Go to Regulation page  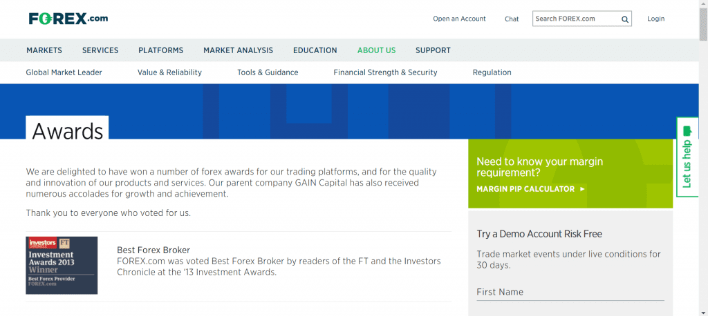tap(492, 72)
